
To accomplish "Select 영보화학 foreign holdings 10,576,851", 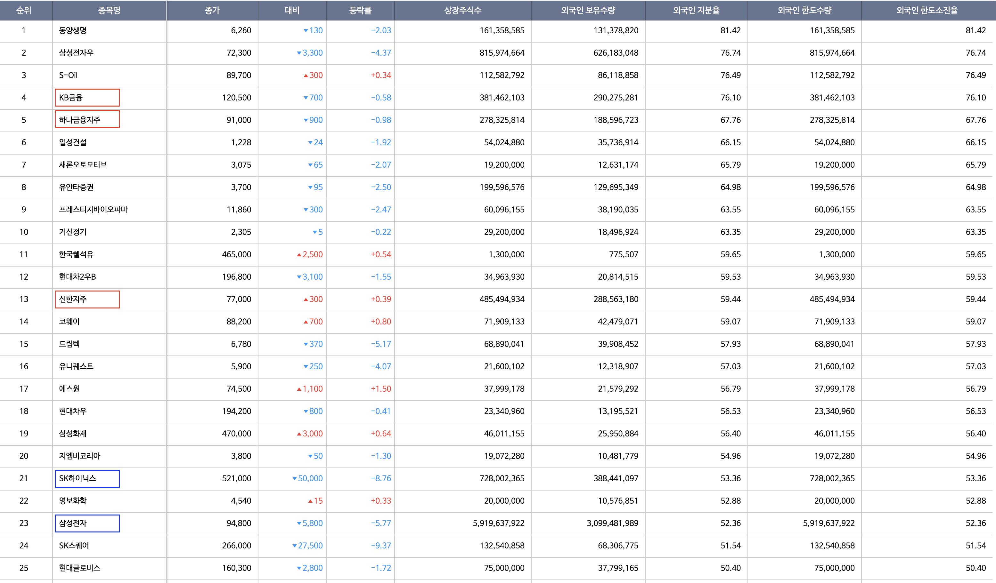I will click(x=618, y=501).
